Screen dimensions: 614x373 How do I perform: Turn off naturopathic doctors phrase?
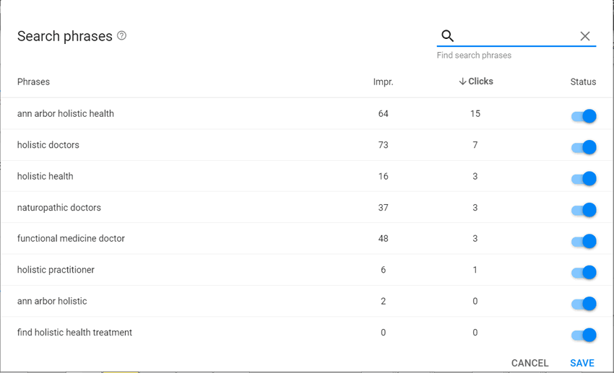point(584,210)
